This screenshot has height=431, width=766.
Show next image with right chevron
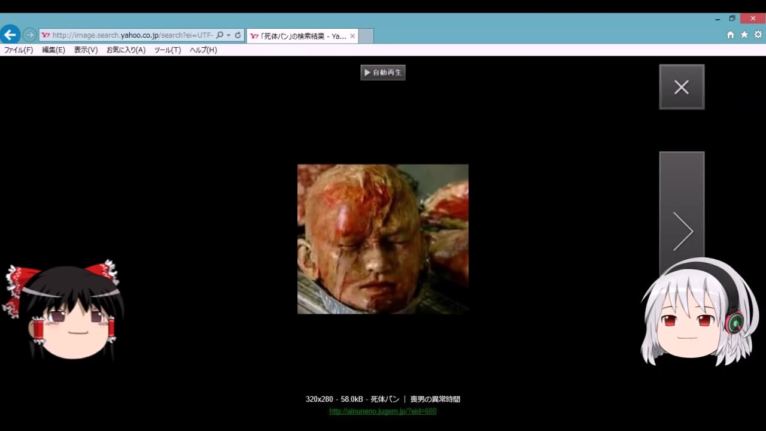click(682, 230)
